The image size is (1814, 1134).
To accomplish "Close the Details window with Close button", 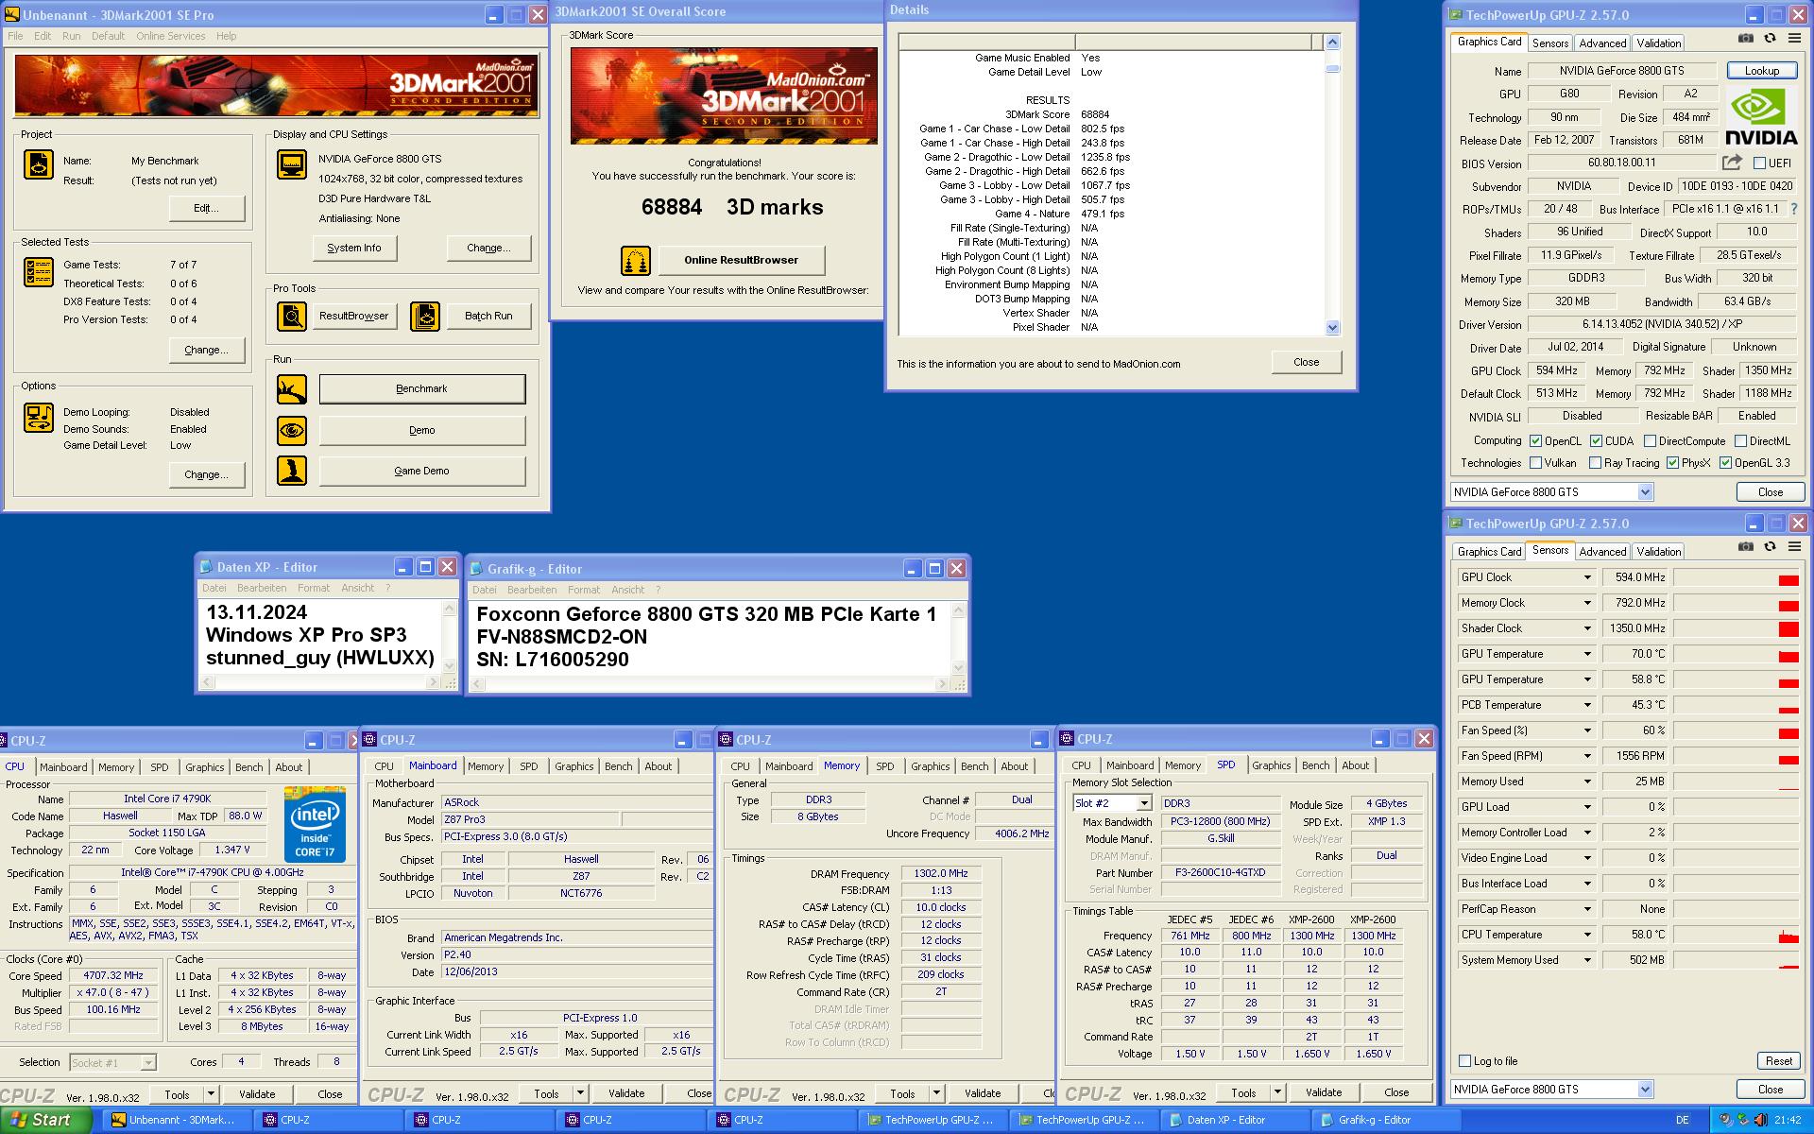I will pos(1306,362).
